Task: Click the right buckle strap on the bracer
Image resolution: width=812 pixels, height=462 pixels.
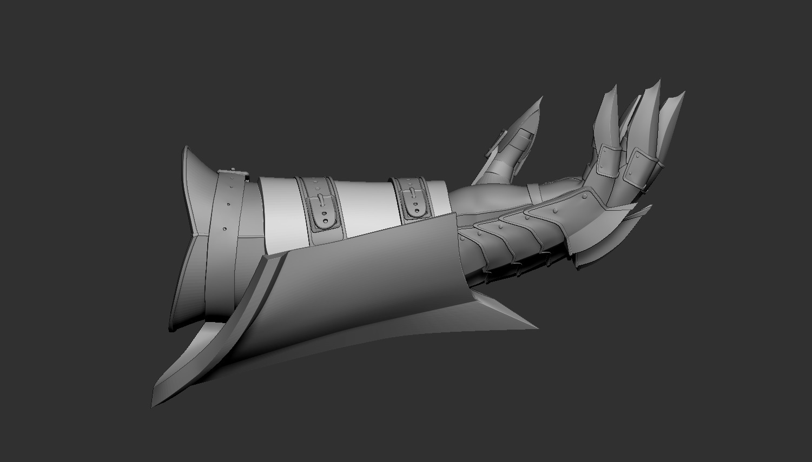Action: click(x=413, y=199)
